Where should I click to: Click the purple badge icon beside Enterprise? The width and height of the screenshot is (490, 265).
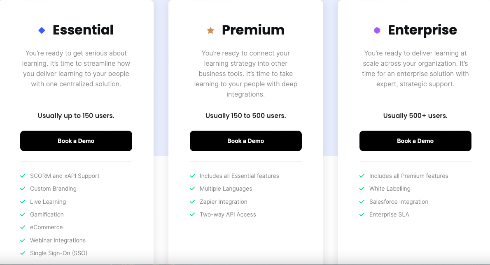pos(377,30)
